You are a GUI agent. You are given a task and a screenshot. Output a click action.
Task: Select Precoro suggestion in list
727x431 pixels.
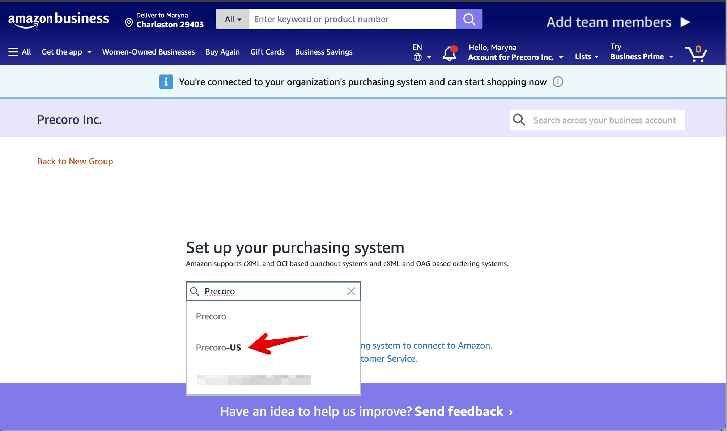273,316
